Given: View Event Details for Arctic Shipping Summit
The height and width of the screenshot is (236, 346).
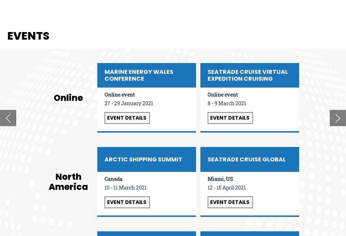Looking at the screenshot, I should 127,202.
